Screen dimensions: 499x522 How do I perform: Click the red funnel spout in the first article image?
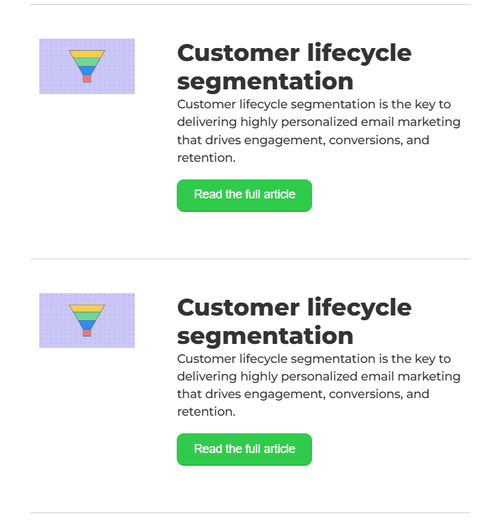coord(87,79)
